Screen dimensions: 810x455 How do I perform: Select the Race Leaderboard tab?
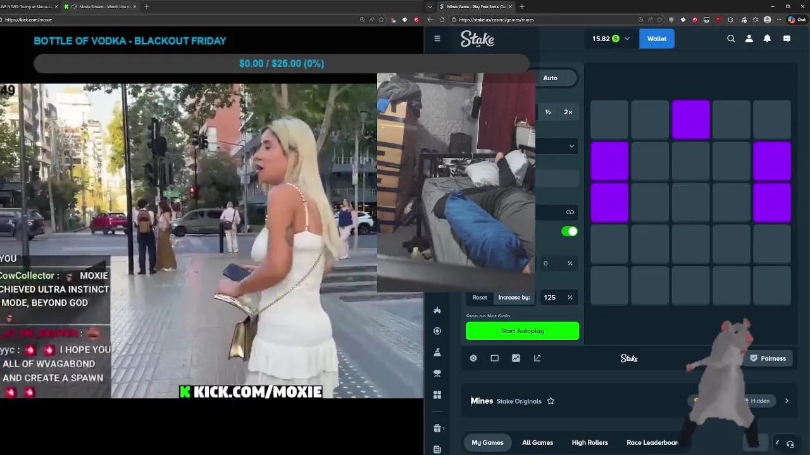click(x=652, y=442)
